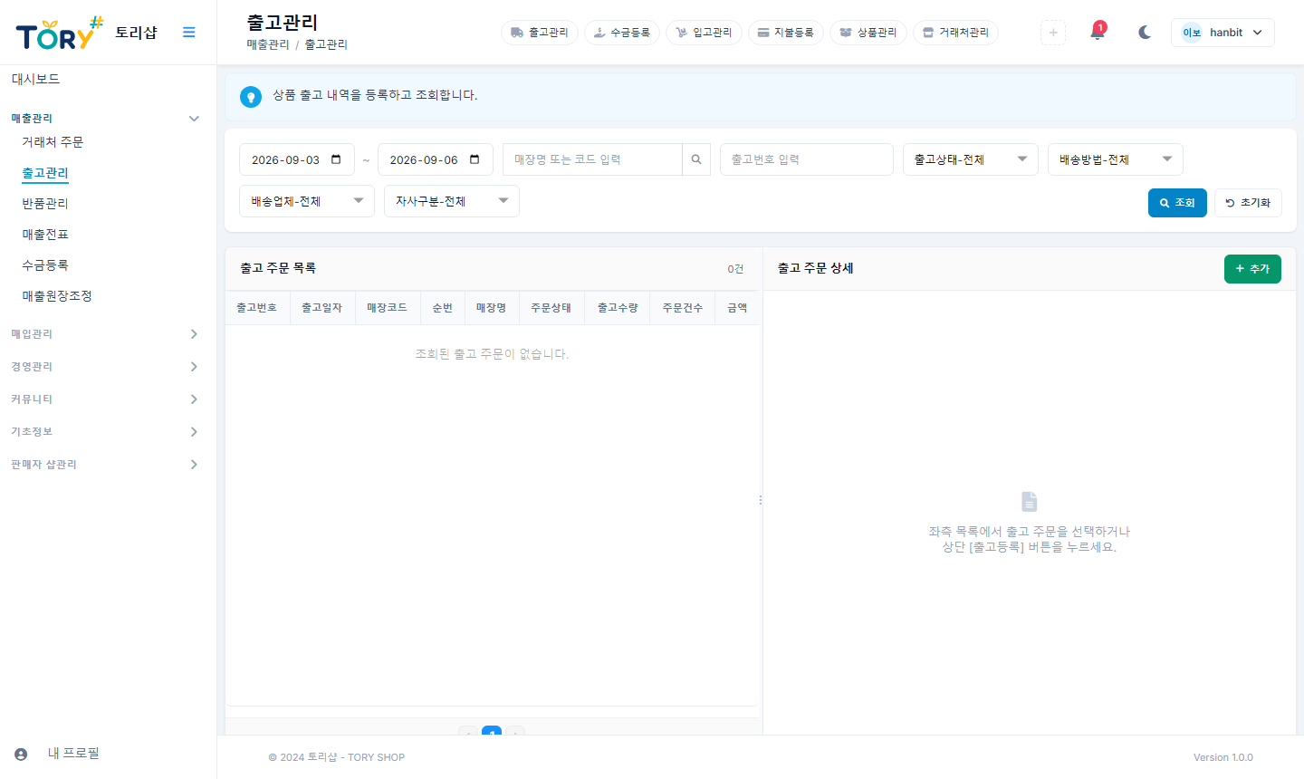
Task: Expand the 기초정보 sidebar section
Action: 105,432
